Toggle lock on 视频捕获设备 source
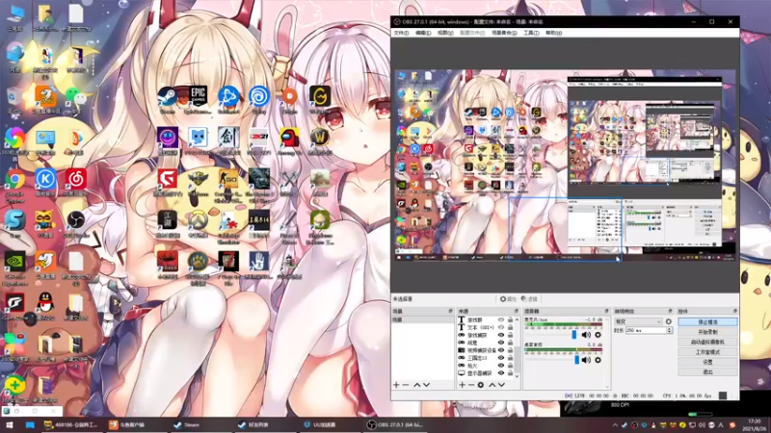Image resolution: width=771 pixels, height=433 pixels. click(x=511, y=350)
